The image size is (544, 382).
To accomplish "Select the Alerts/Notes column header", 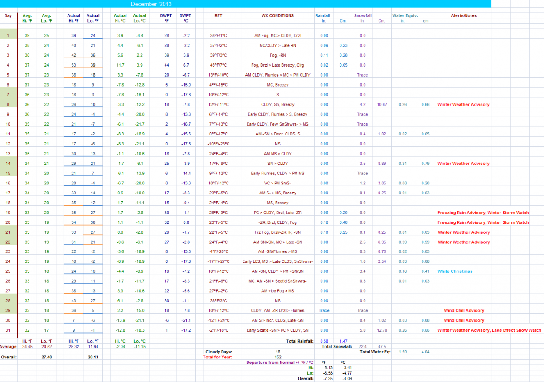I will (464, 15).
